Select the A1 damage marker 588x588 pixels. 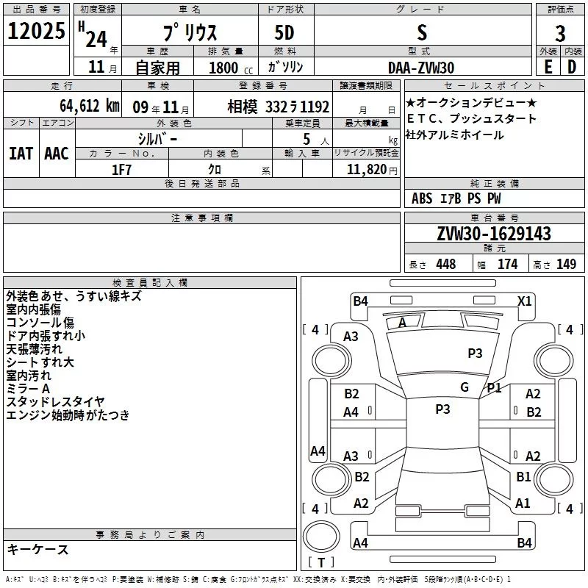[523, 503]
